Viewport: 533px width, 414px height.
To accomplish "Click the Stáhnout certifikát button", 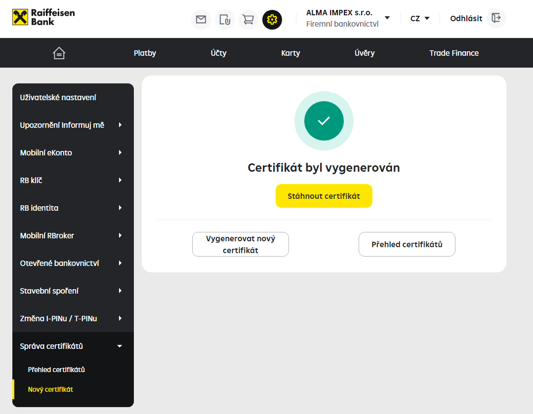I will (324, 196).
